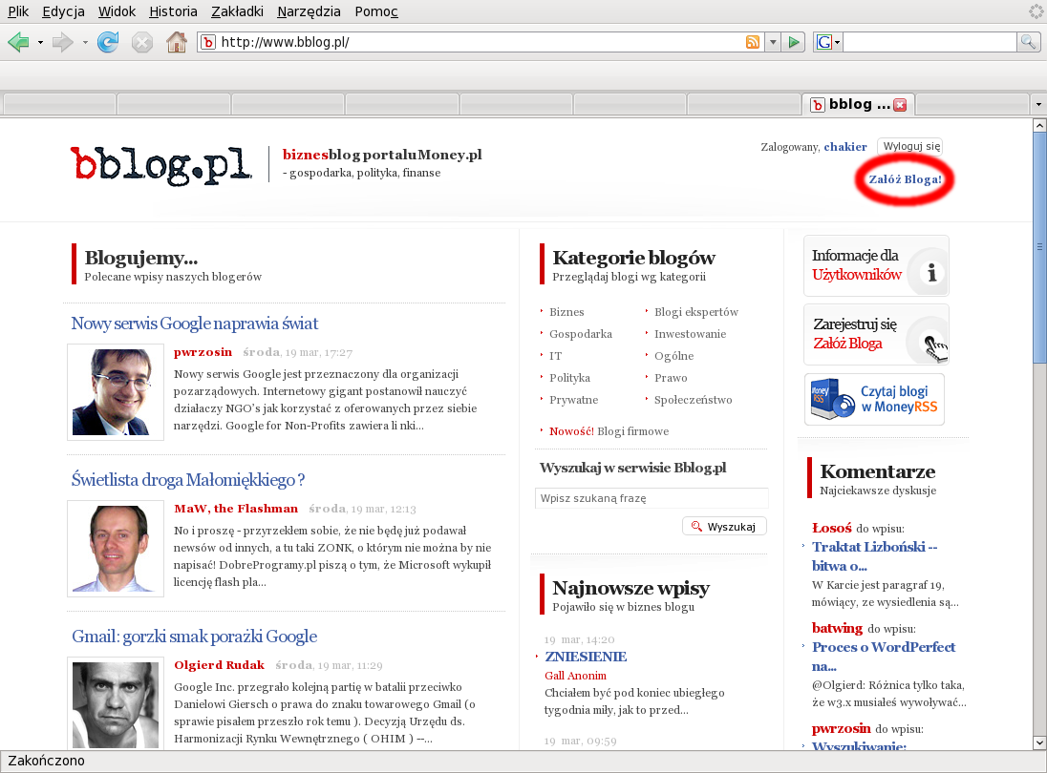1047x773 pixels.
Task: Open the back history dropdown arrow
Action: 40,43
